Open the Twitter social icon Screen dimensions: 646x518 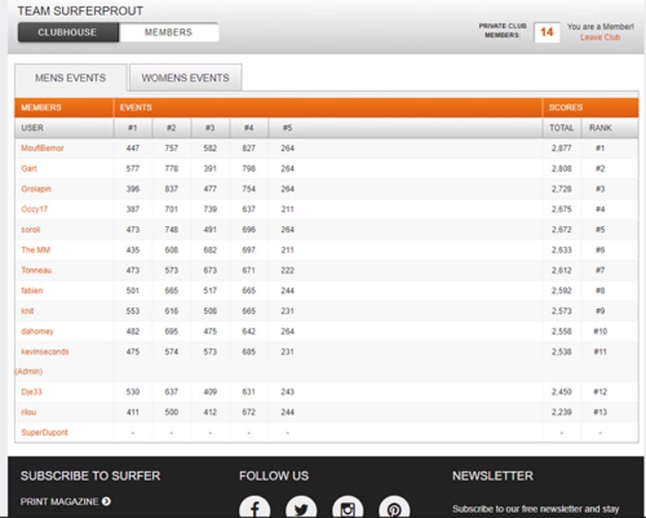[x=301, y=508]
